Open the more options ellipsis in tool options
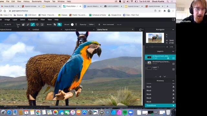Image resolution: width=207 pixels, height=116 pixels. tap(119, 24)
